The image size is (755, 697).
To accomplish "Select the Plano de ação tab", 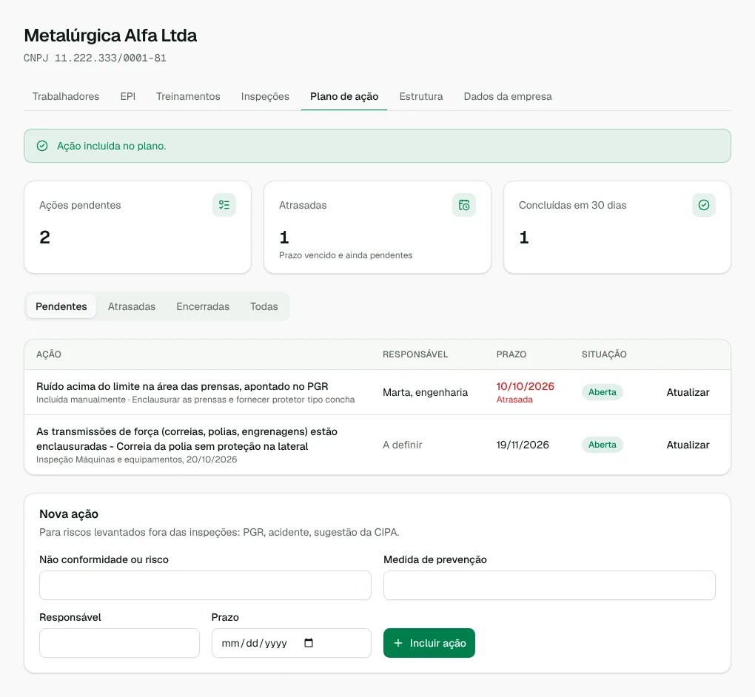I will (344, 96).
